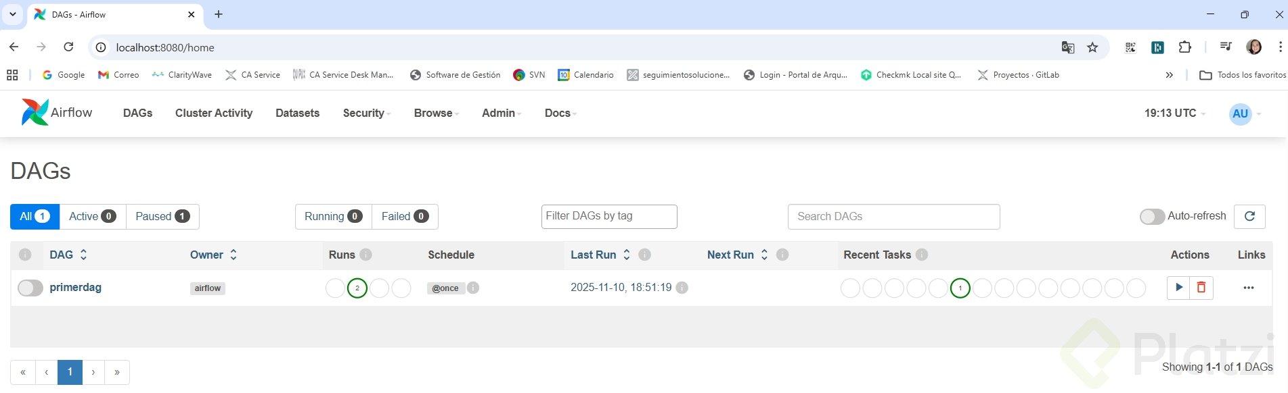
Task: Enable the Auto-refresh switch
Action: point(1152,216)
